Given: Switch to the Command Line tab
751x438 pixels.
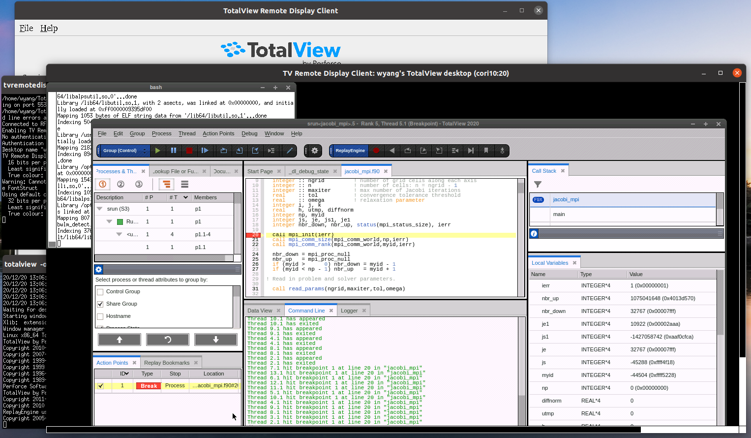Looking at the screenshot, I should coord(307,310).
